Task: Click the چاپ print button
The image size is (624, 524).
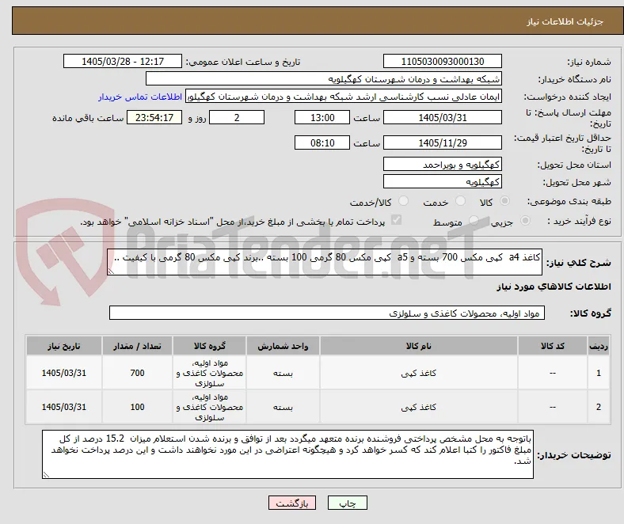Action: pyautogui.click(x=347, y=503)
